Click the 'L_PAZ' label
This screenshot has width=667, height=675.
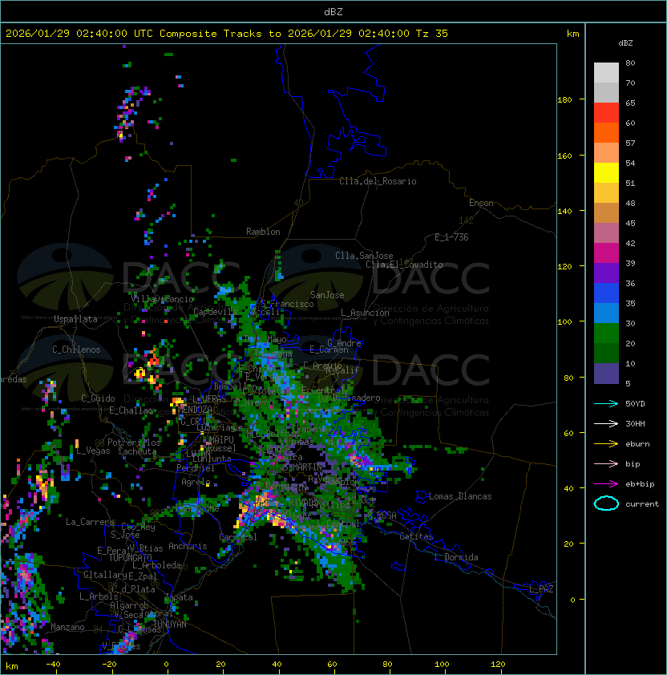tap(541, 589)
